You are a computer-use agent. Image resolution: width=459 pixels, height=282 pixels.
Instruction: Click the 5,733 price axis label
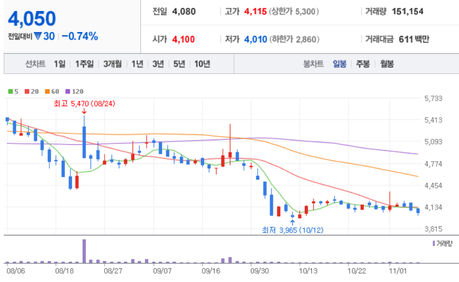433,99
